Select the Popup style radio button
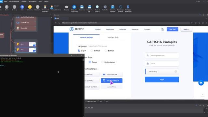The width and height of the screenshot is (208, 117). point(90,62)
